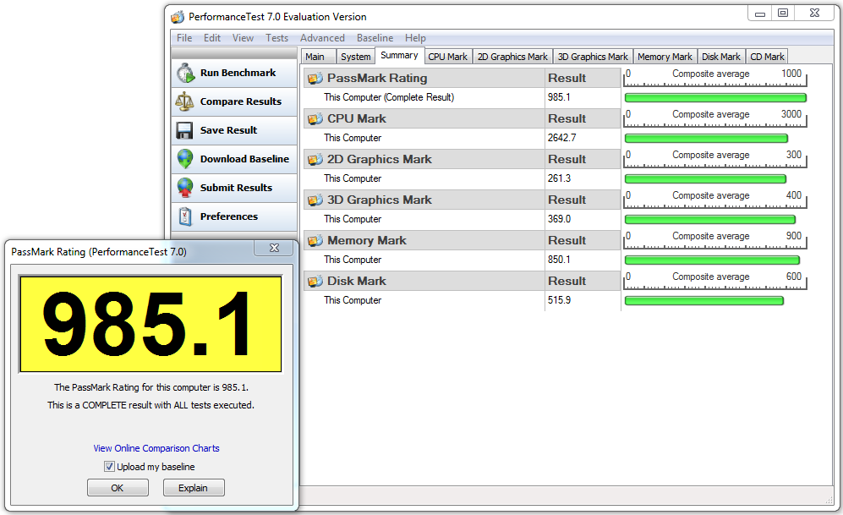Click the Compare Results button label
This screenshot has width=843, height=515.
[x=241, y=101]
